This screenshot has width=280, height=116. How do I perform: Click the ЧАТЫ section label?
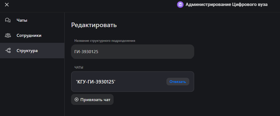coord(79,67)
